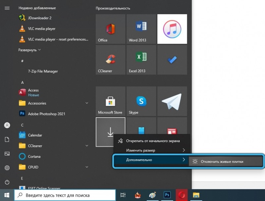Open the user account icon

point(7,125)
